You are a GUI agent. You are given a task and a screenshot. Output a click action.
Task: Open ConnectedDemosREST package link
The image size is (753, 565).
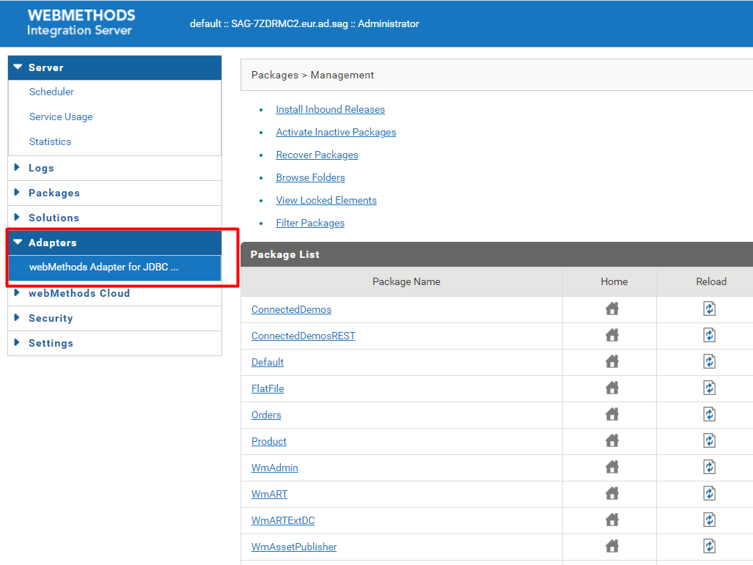coord(303,336)
